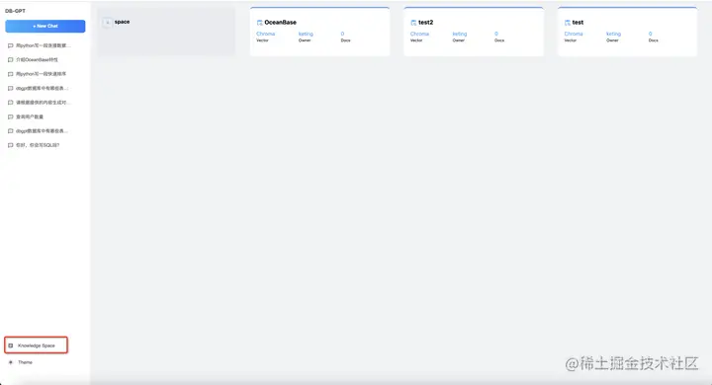The height and width of the screenshot is (385, 712).
Task: Click the Knowledge Space icon in sidebar
Action: point(11,346)
